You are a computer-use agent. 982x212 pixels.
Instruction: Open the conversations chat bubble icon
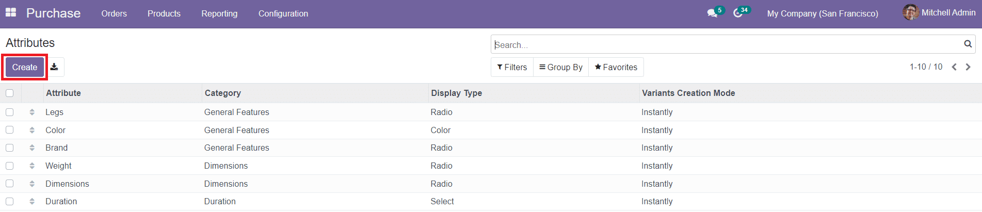point(712,13)
